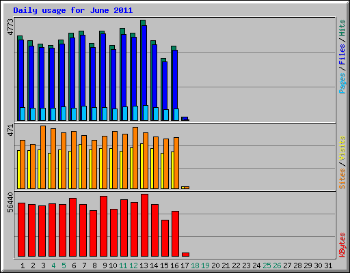
Task: Click the yellow 'Visits' legend label
Action: (342, 148)
